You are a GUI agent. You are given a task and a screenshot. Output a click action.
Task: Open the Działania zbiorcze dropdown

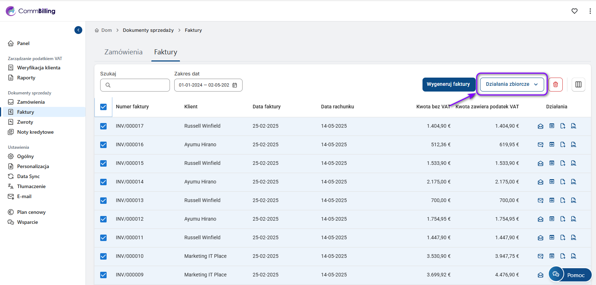pos(512,84)
